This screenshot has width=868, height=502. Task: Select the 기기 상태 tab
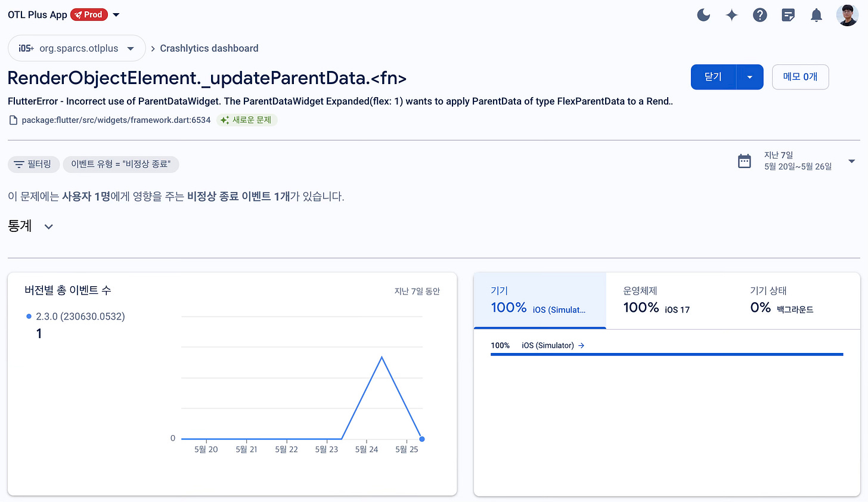click(x=796, y=300)
